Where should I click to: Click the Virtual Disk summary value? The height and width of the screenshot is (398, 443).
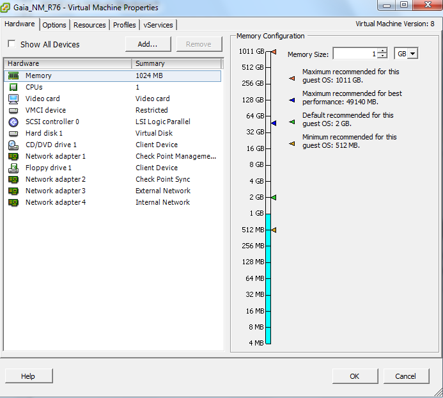154,133
